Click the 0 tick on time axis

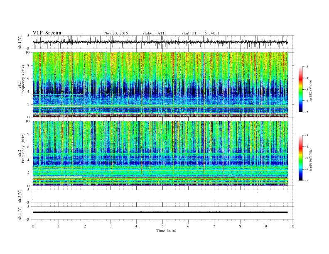(x=33, y=226)
